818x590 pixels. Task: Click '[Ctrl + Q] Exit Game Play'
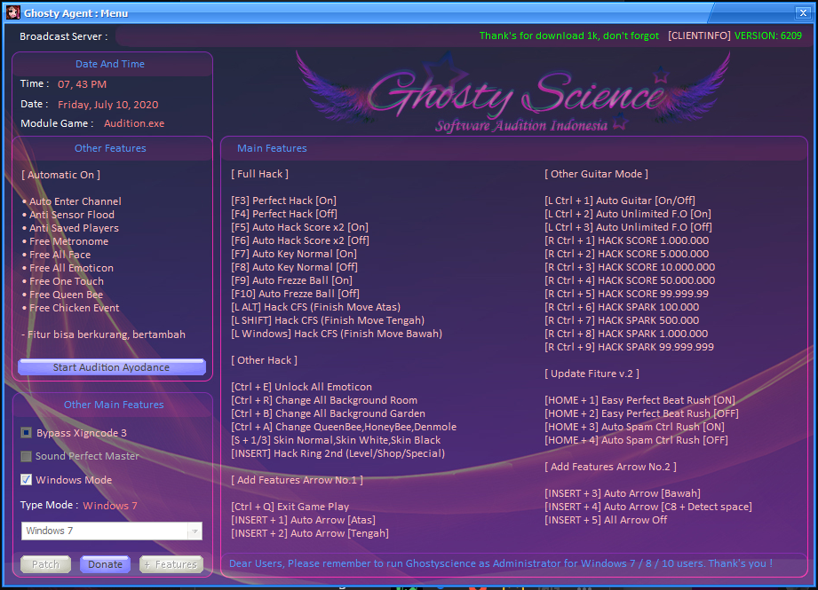coord(290,507)
